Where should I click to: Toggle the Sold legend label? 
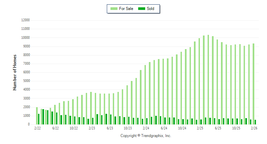tap(151, 9)
